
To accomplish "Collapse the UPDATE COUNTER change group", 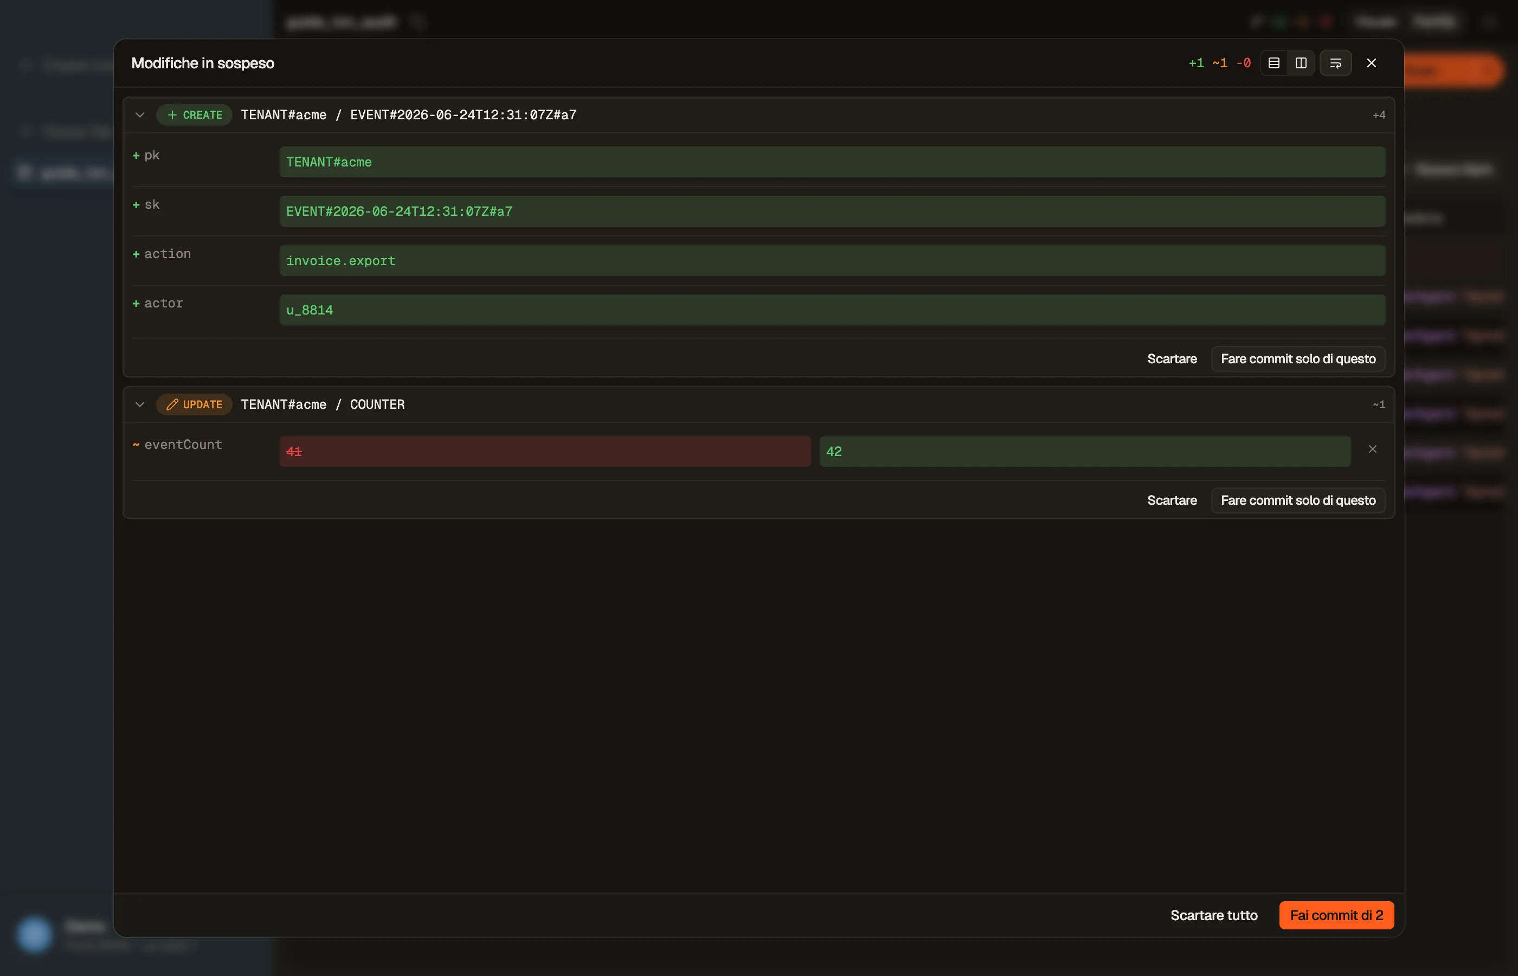I will tap(140, 404).
